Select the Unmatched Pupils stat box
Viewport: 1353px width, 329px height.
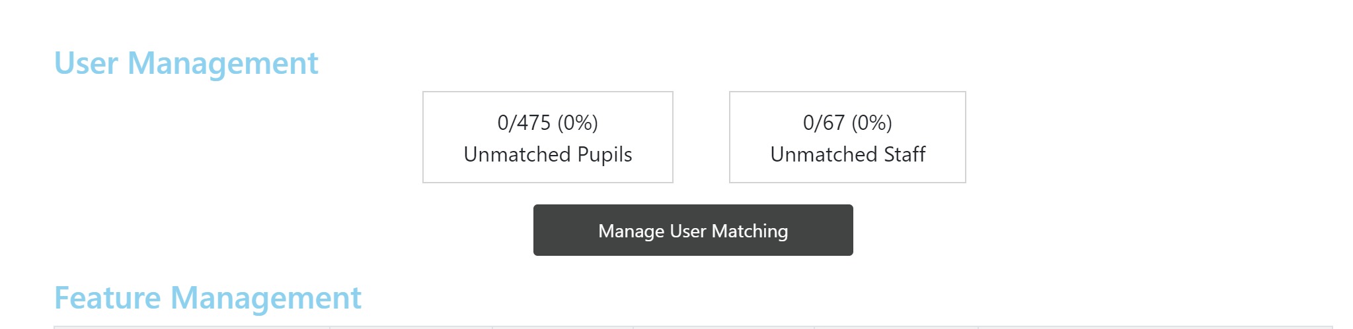pos(547,137)
